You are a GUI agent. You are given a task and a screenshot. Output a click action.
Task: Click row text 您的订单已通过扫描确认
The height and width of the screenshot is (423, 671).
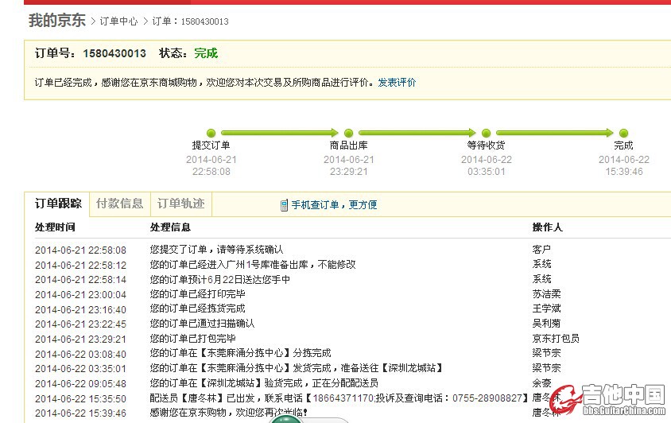(x=203, y=324)
